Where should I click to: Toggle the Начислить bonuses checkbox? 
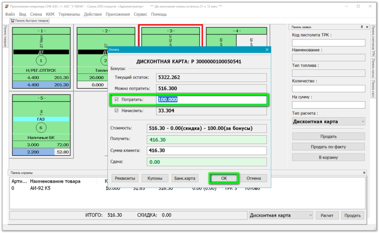(x=116, y=111)
